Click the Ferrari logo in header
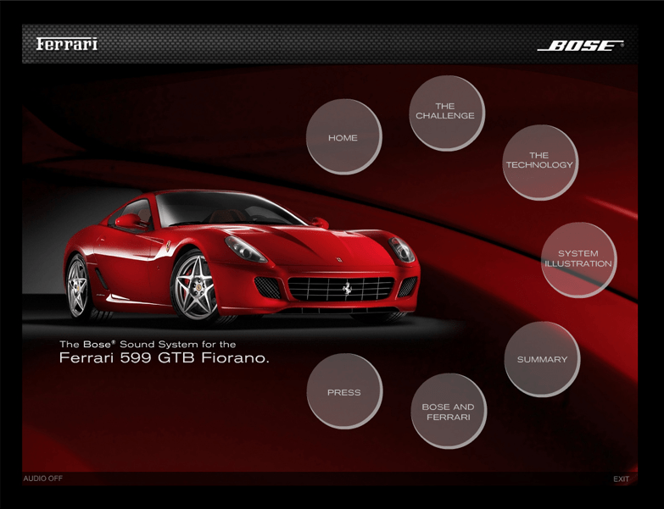664x509 pixels. 67,44
